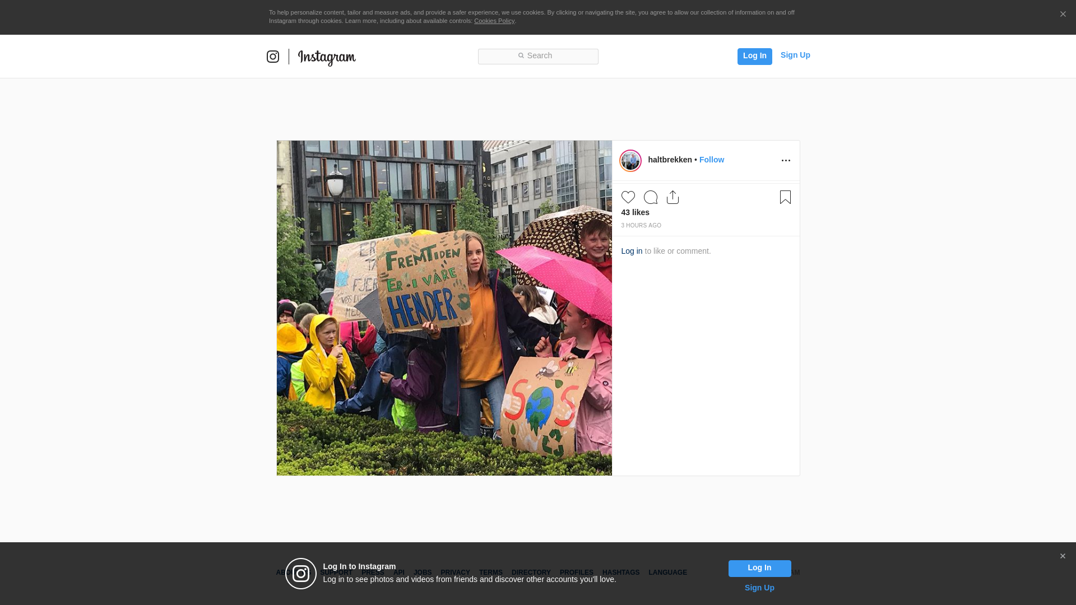Open the PROFILES footer link
This screenshot has height=605, width=1076.
click(576, 573)
